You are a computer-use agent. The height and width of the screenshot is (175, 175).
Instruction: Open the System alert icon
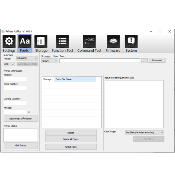(x=131, y=41)
